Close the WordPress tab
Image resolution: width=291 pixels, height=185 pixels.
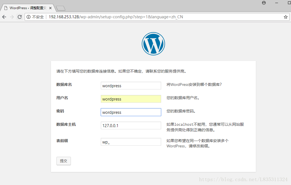pyautogui.click(x=50, y=8)
